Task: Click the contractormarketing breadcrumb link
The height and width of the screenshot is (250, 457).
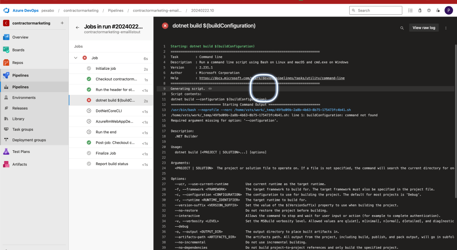Action: (81, 10)
